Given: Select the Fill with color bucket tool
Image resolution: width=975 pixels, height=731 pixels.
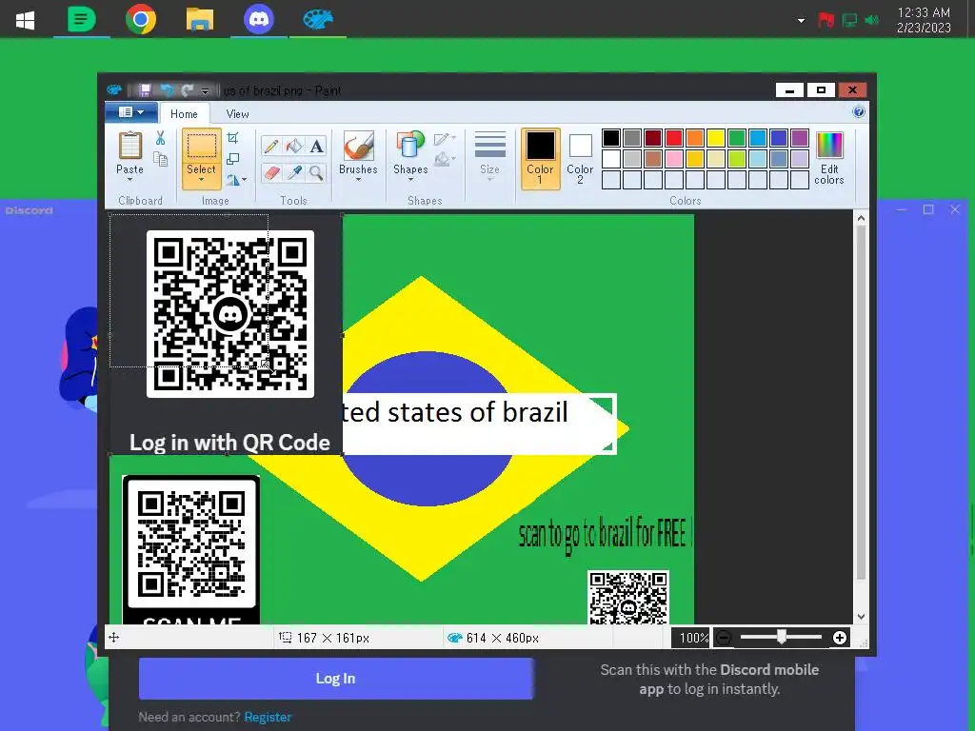Looking at the screenshot, I should (x=294, y=146).
